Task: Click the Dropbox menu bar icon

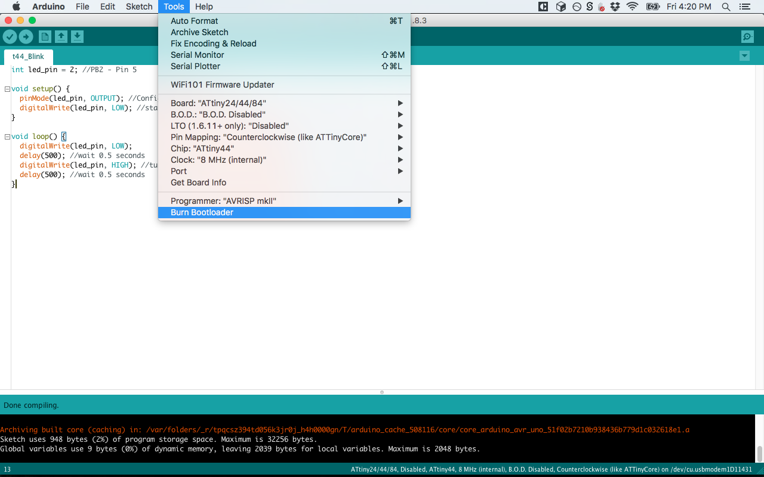Action: click(x=616, y=7)
